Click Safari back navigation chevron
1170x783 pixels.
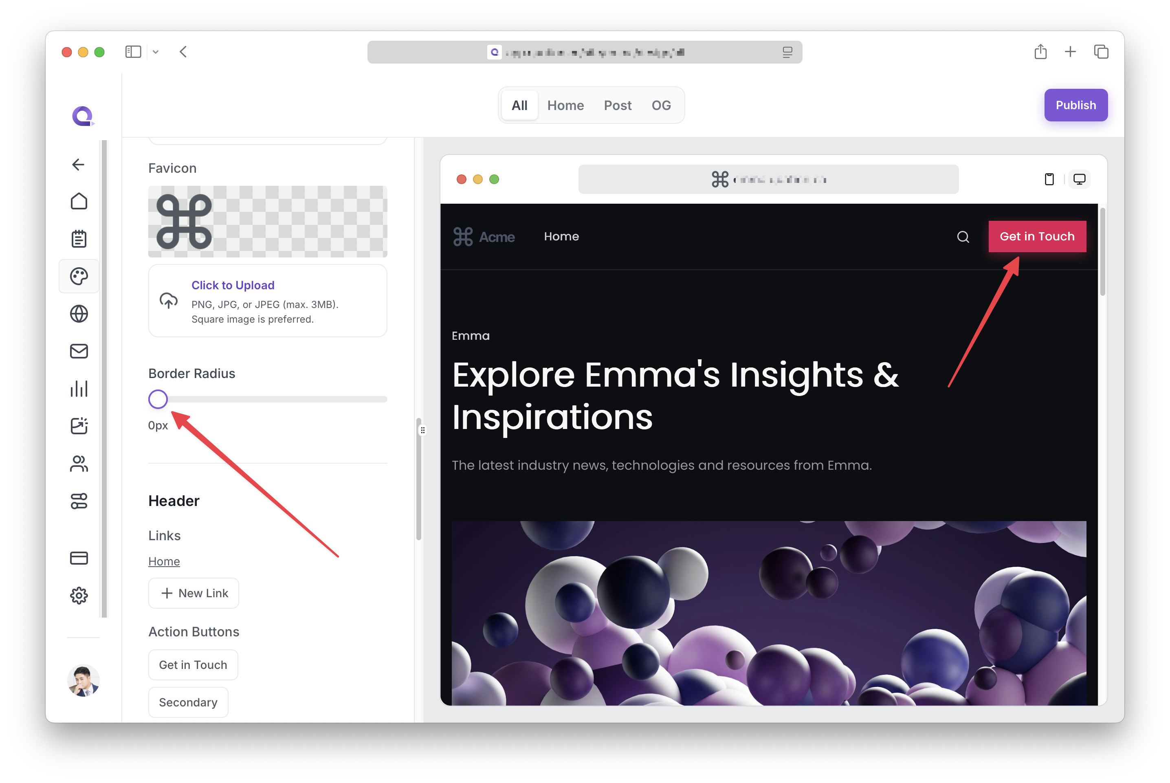183,52
